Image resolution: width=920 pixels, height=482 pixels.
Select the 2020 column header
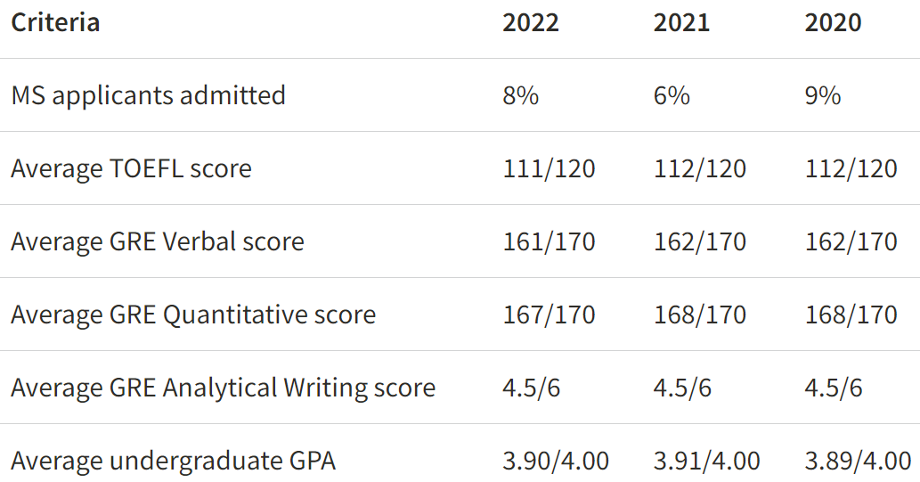833,22
